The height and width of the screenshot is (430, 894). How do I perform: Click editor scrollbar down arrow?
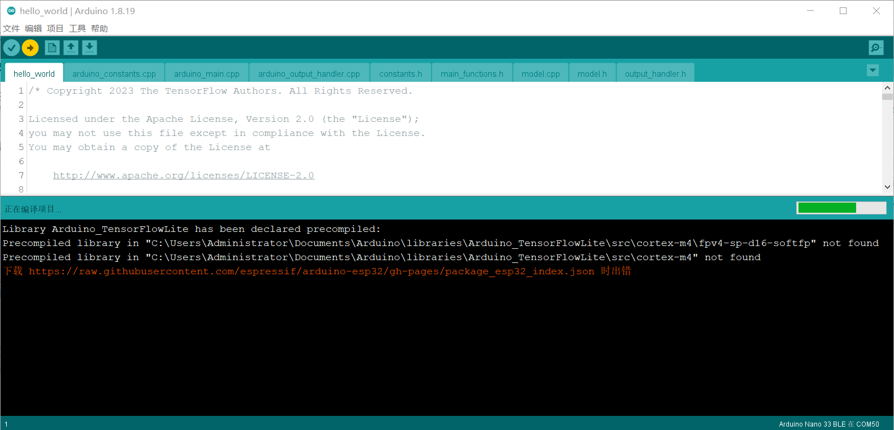(887, 187)
